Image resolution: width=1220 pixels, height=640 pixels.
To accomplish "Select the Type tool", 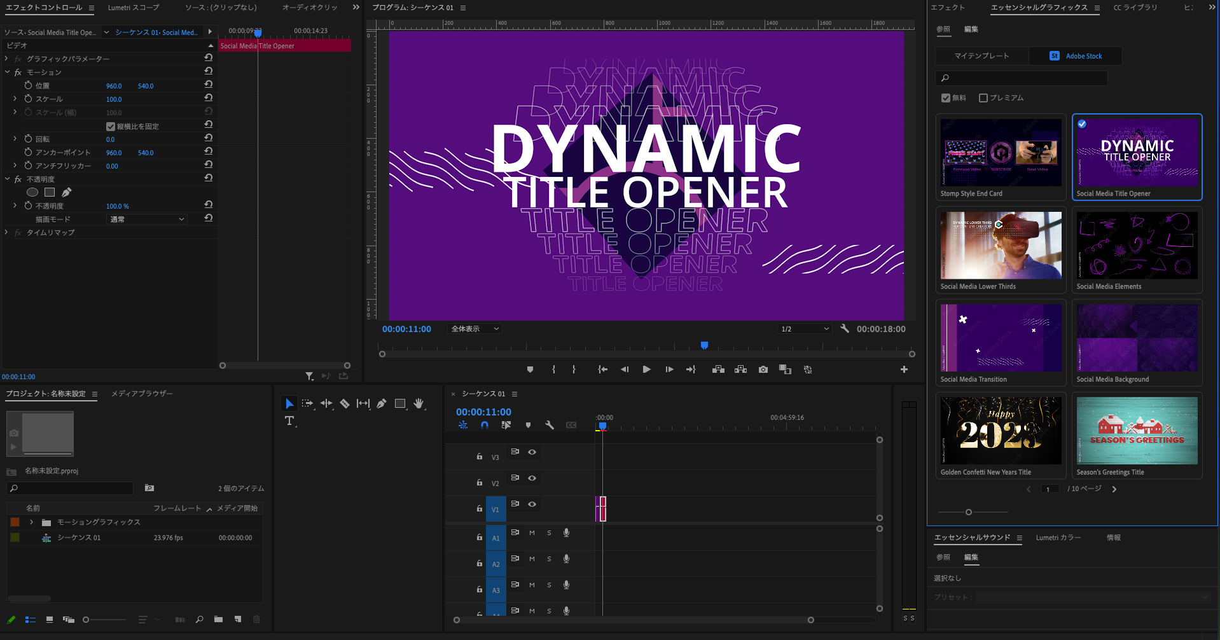I will 289,421.
